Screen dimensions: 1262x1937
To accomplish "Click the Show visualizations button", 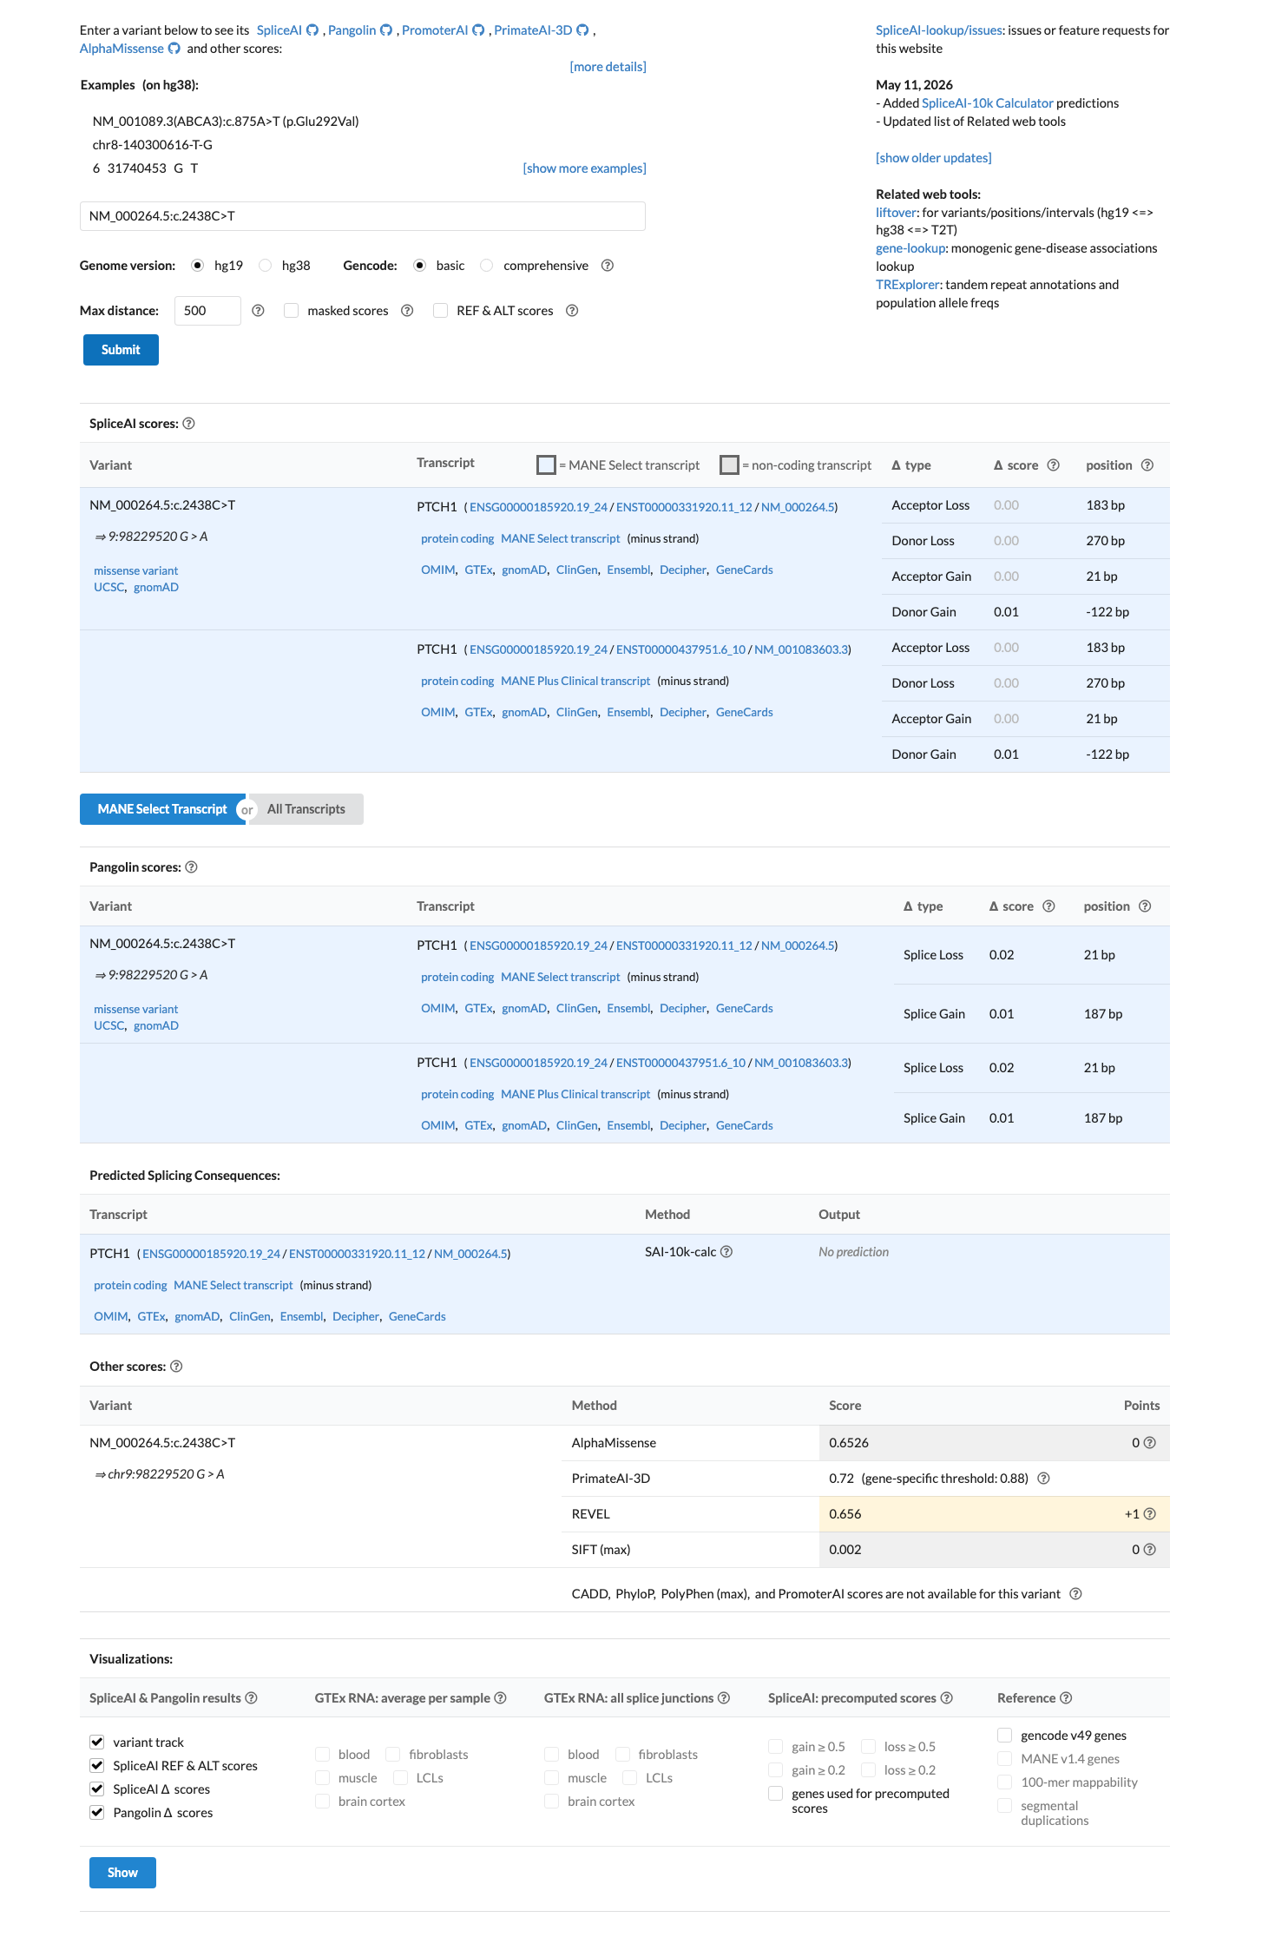I will 122,1873.
